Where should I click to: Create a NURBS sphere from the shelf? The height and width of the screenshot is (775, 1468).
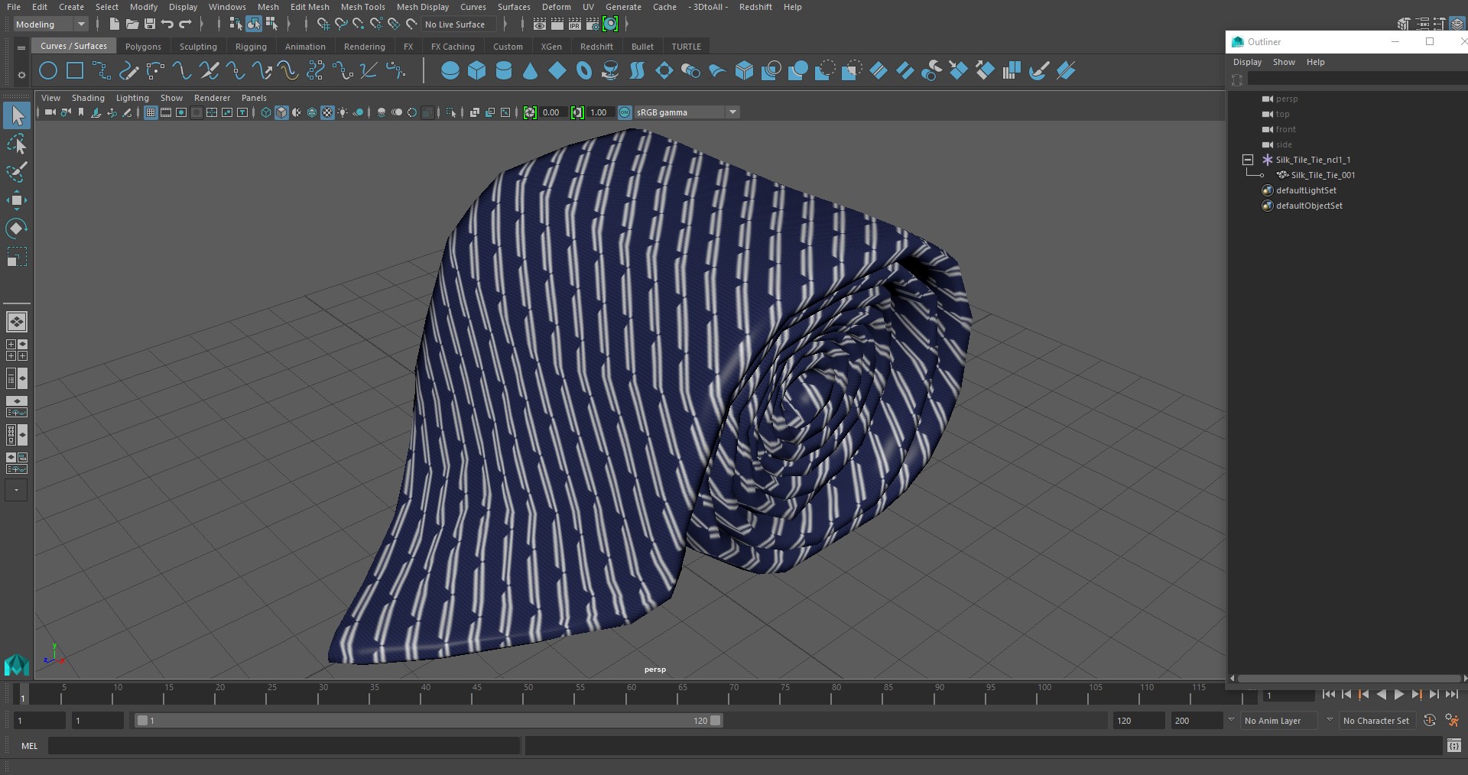coord(450,71)
